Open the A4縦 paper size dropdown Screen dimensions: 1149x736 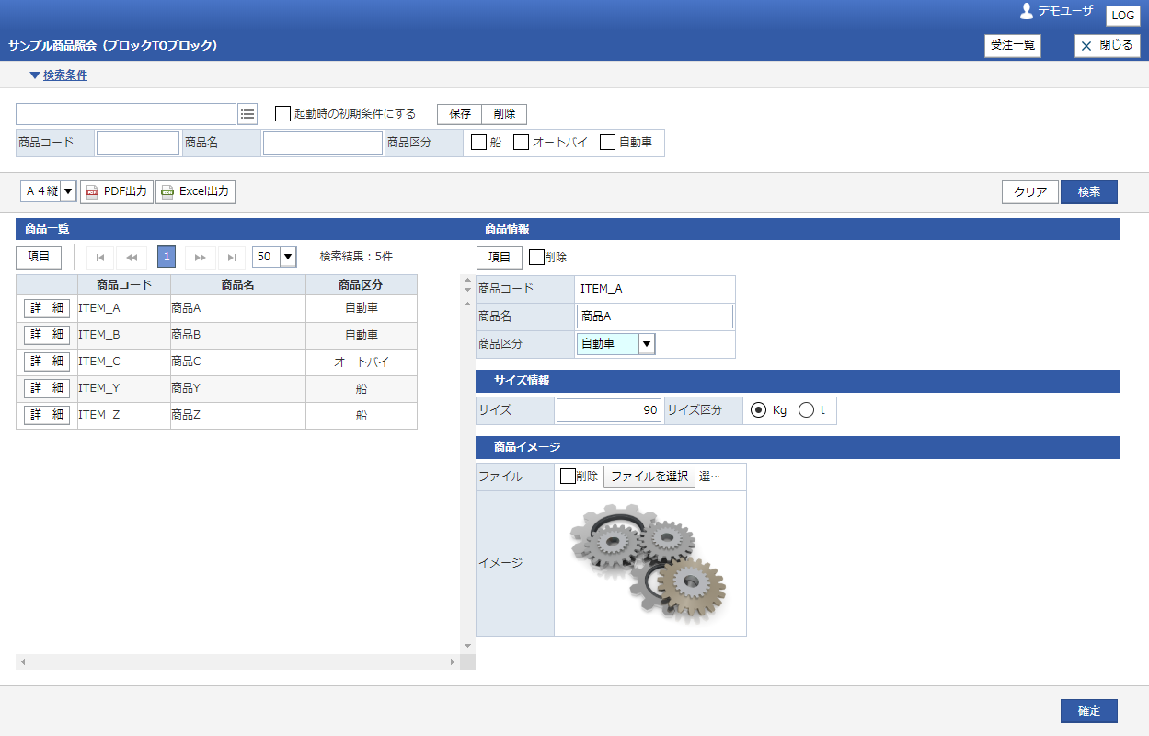(x=68, y=191)
